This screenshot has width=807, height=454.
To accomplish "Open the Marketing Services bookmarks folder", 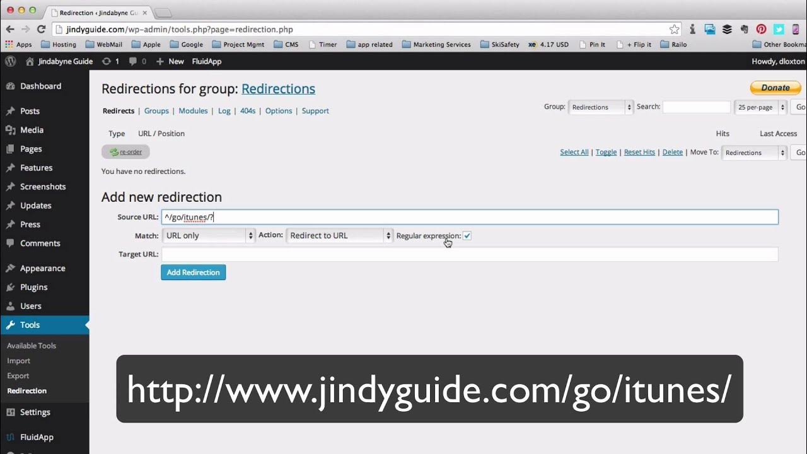I will point(436,45).
